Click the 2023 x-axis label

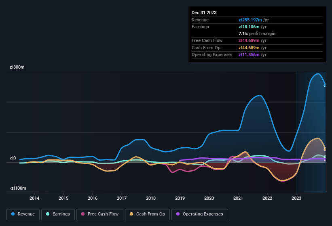(296, 198)
